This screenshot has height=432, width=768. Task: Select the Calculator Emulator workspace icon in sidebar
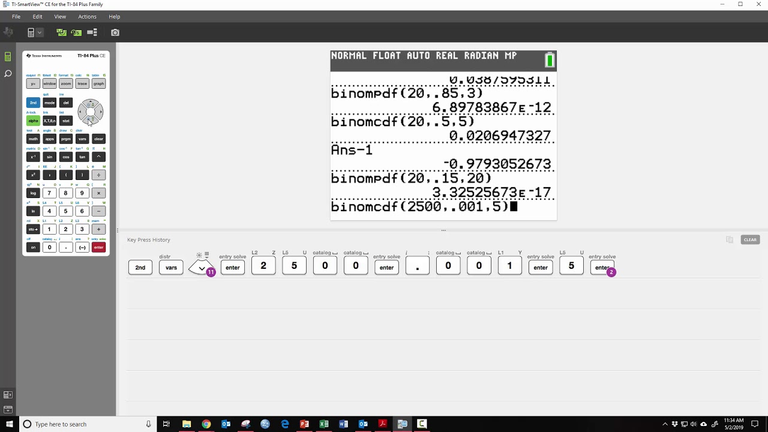point(8,57)
